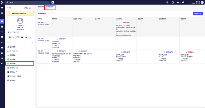
Task: Open the アクション dropdown
Action: coord(28,8)
